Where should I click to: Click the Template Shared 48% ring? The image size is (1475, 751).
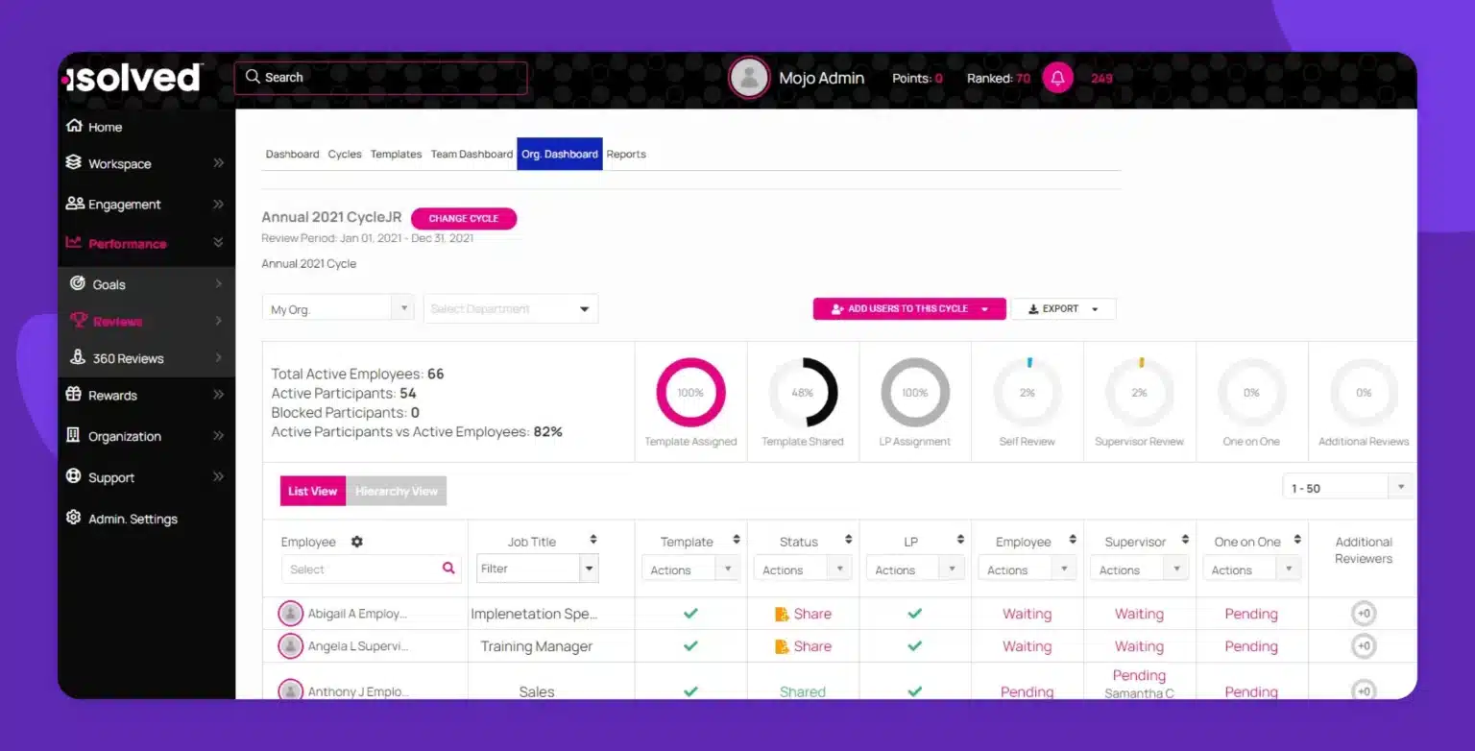(x=803, y=392)
